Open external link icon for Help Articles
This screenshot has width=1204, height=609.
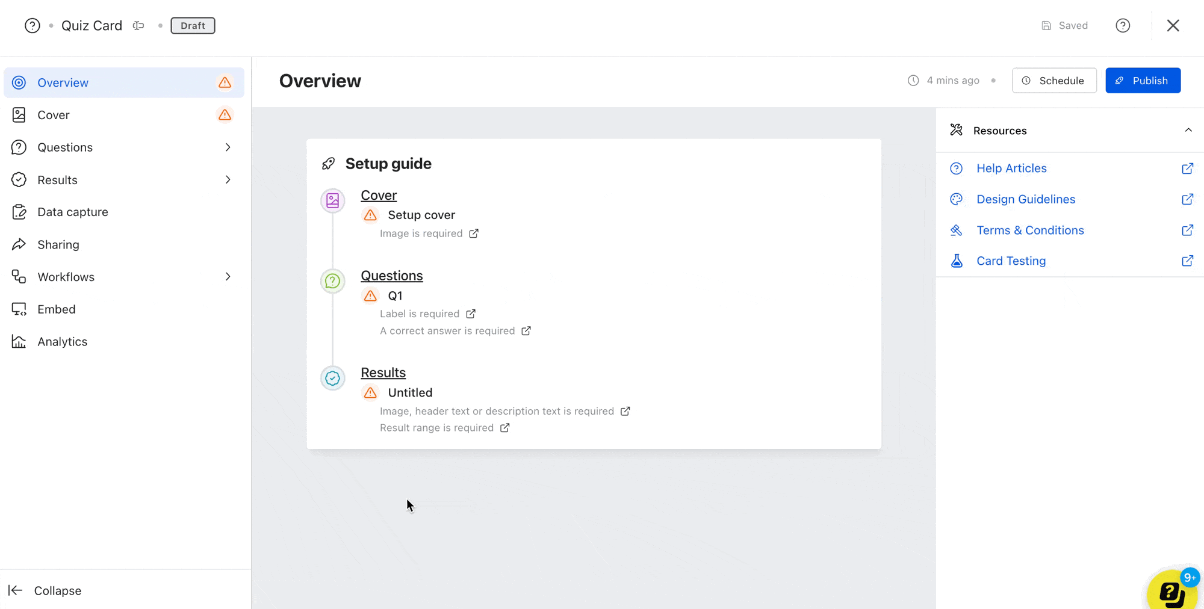(1187, 168)
